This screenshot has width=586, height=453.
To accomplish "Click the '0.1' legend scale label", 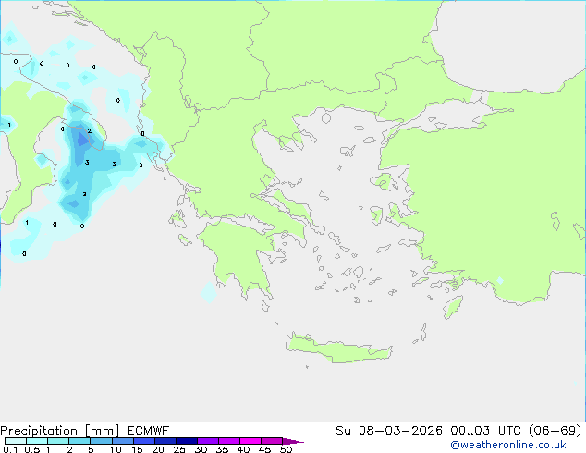I will 10,449.
